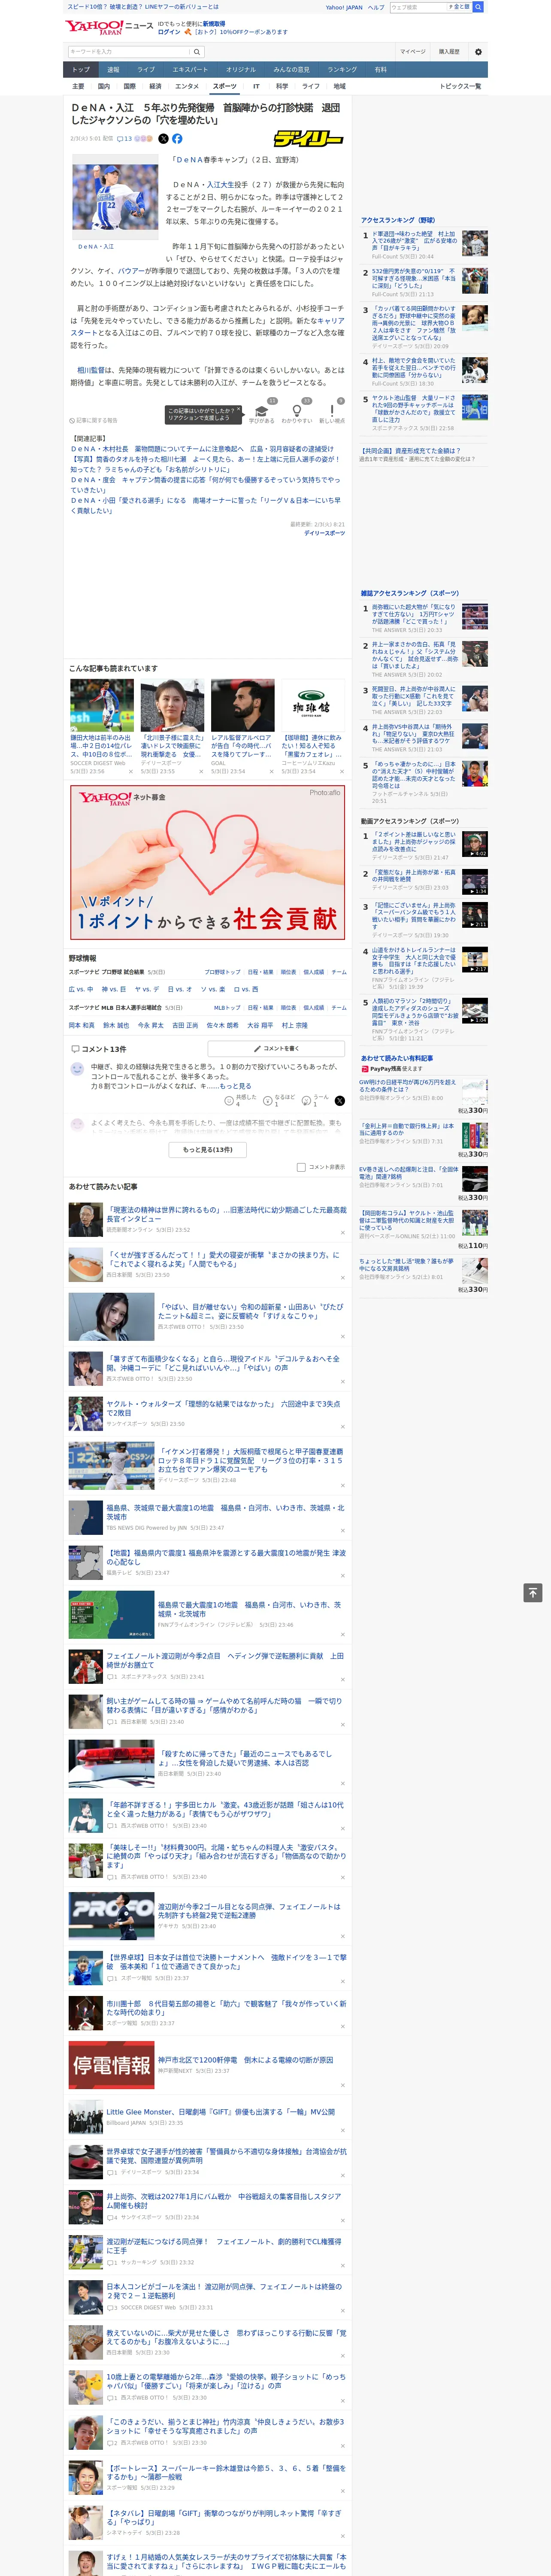
Task: Open the 停電情報 news thumbnail
Action: click(111, 2066)
